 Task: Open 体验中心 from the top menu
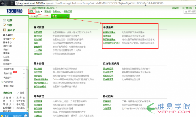pos(57,11)
